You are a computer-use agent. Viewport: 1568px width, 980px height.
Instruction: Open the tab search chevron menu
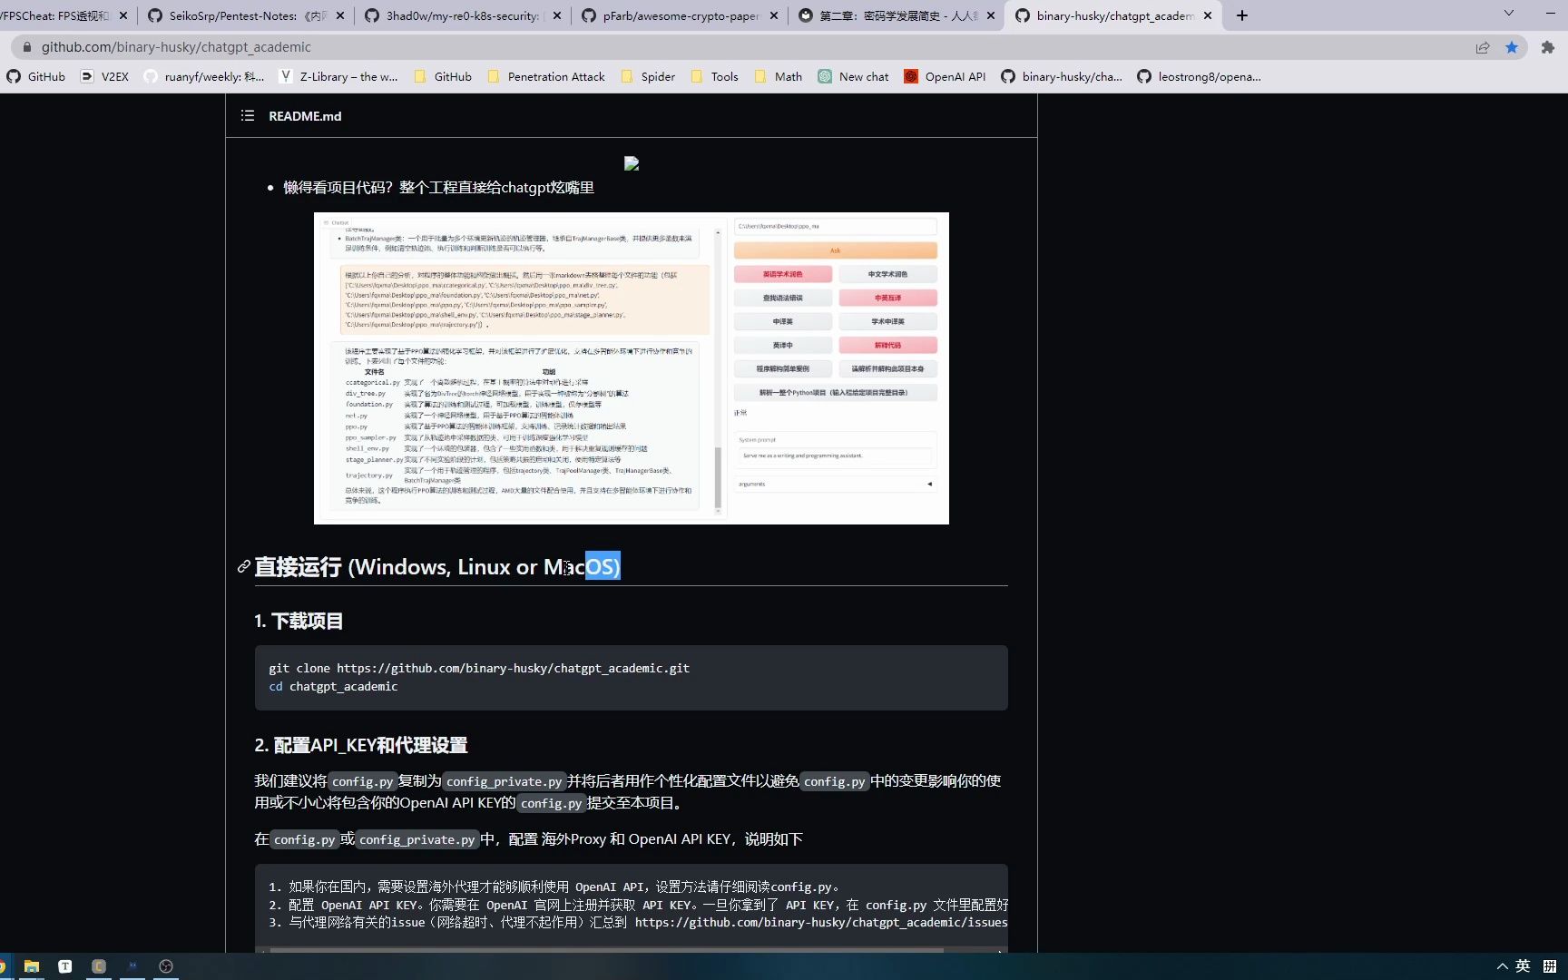click(x=1509, y=15)
